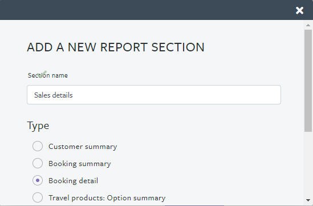This screenshot has width=313, height=206.
Task: Select the Customer summary radio button
Action: tap(38, 146)
